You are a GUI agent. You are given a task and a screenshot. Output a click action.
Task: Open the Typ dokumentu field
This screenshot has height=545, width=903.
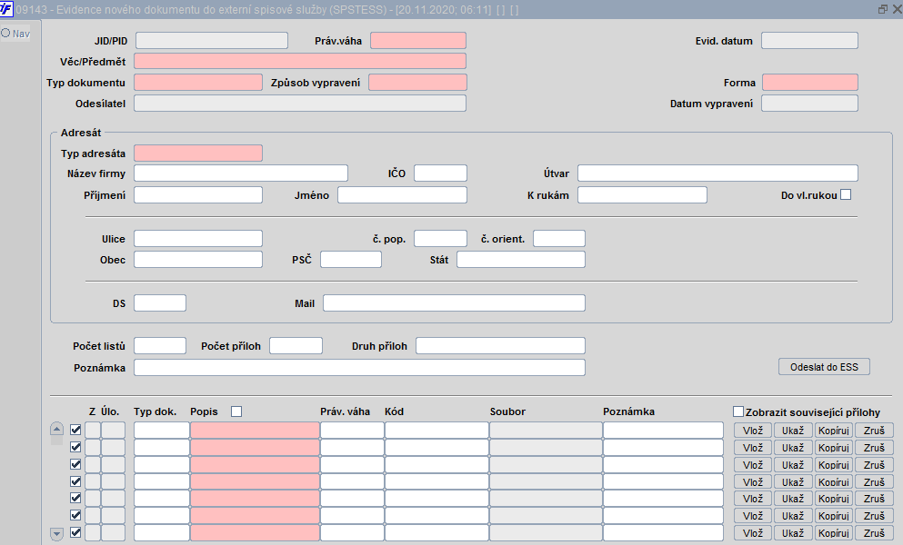(198, 83)
